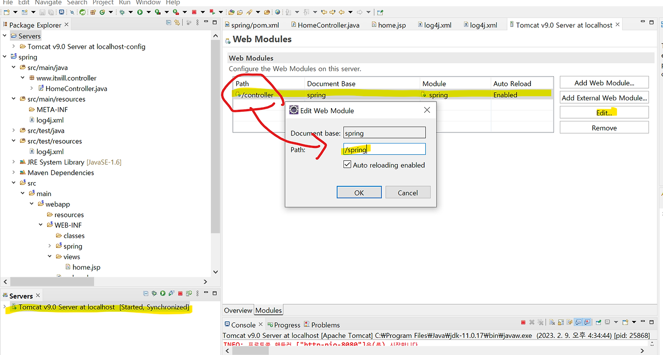The width and height of the screenshot is (663, 355).
Task: Select log4j.xml under src/main/resources
Action: (47, 120)
